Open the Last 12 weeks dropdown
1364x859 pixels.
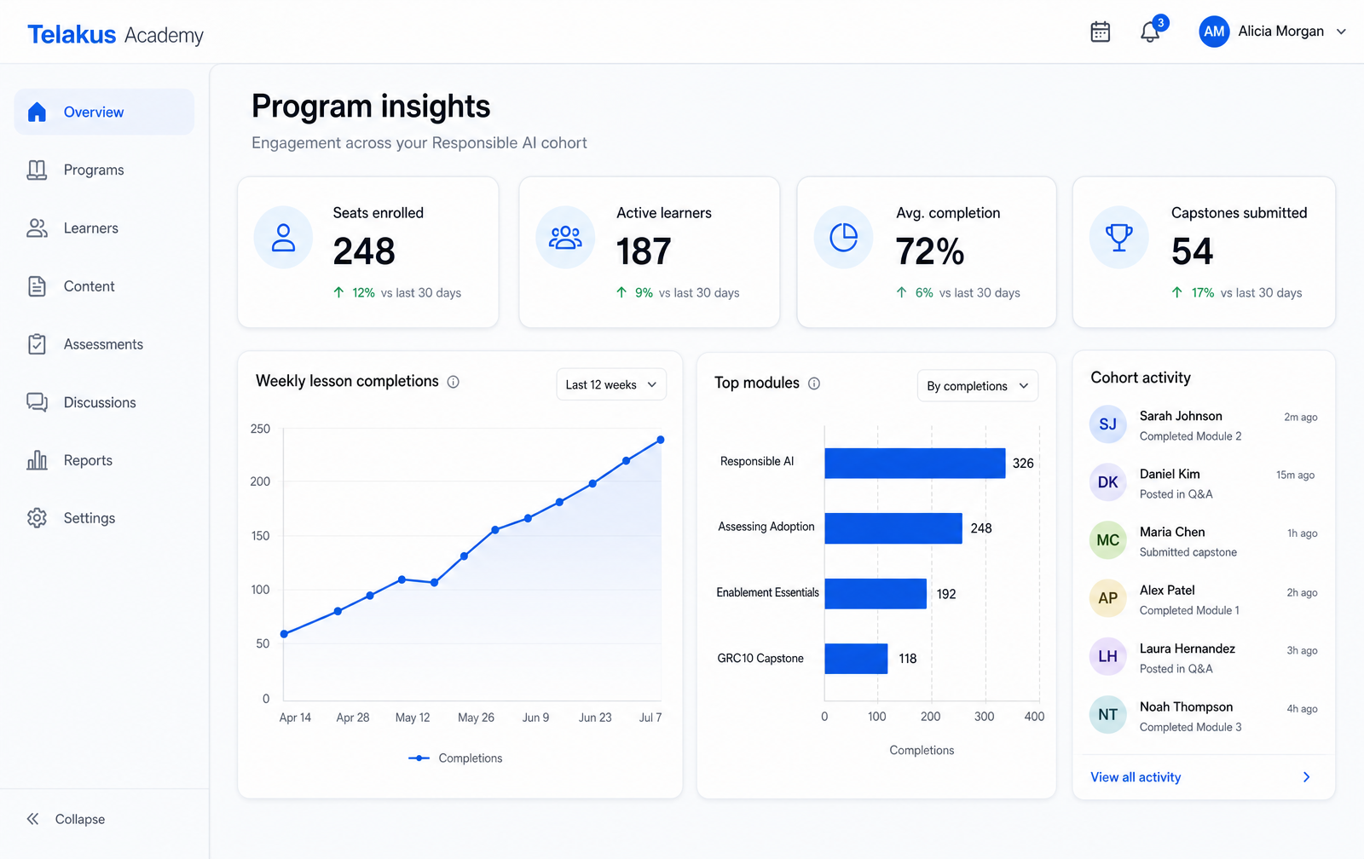[x=611, y=384]
